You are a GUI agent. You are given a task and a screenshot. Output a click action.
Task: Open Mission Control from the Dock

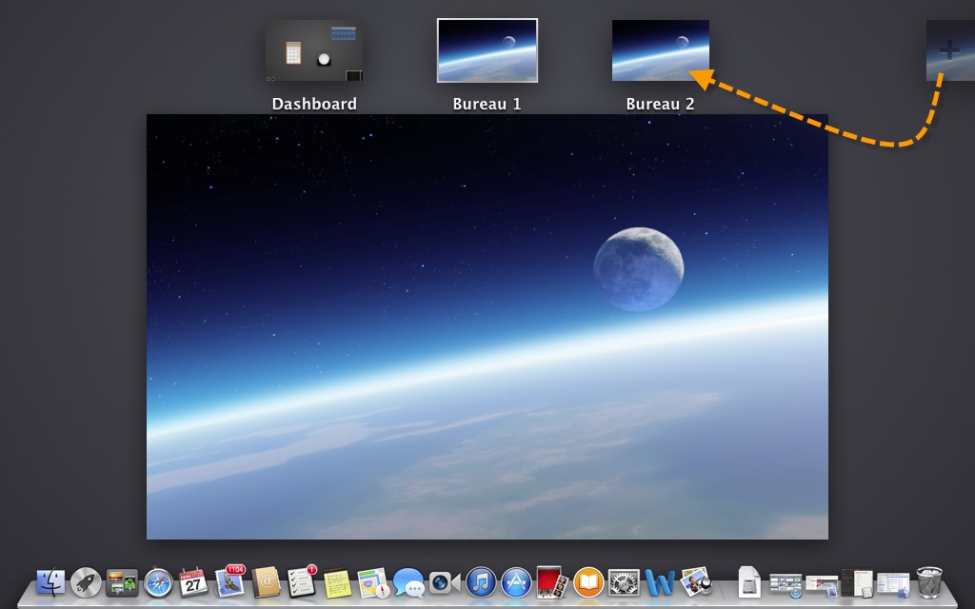click(x=122, y=581)
